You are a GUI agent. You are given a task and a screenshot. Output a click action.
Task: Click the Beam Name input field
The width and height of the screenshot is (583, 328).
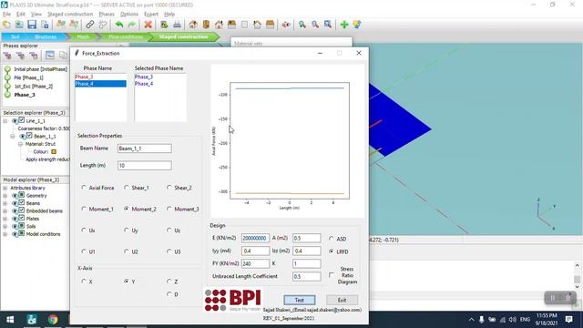[x=144, y=149]
